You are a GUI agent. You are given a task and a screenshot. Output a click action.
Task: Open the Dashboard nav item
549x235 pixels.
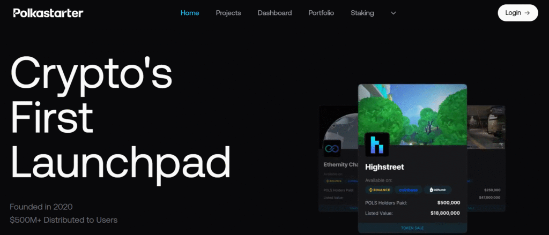tap(274, 13)
